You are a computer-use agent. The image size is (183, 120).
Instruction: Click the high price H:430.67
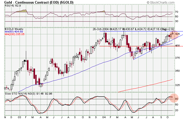(x=128, y=29)
